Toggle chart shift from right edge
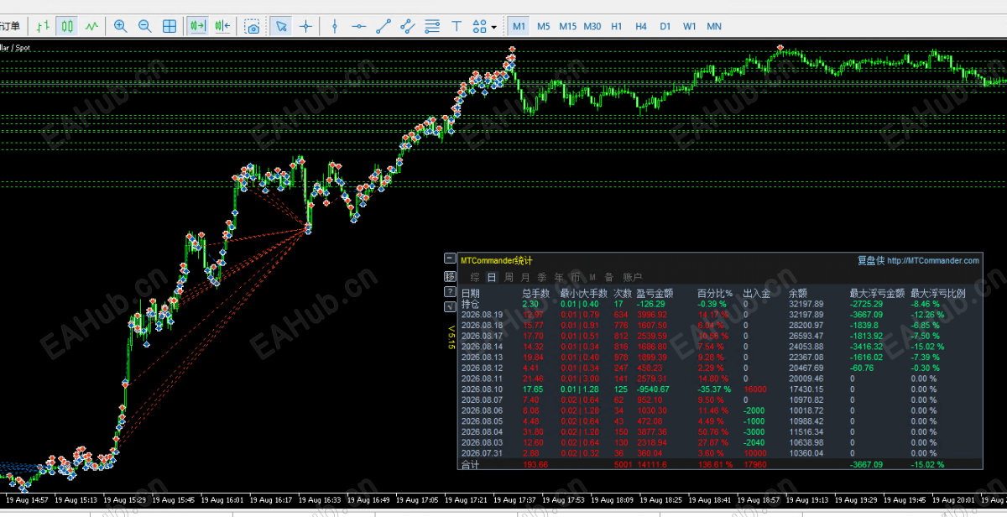The height and width of the screenshot is (517, 1007). point(222,26)
